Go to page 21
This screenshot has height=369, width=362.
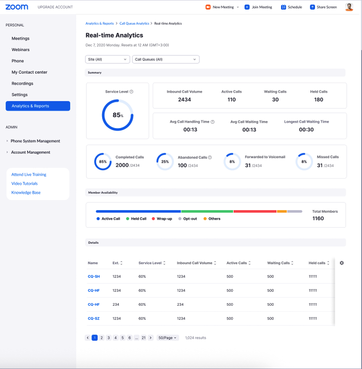[144, 338]
